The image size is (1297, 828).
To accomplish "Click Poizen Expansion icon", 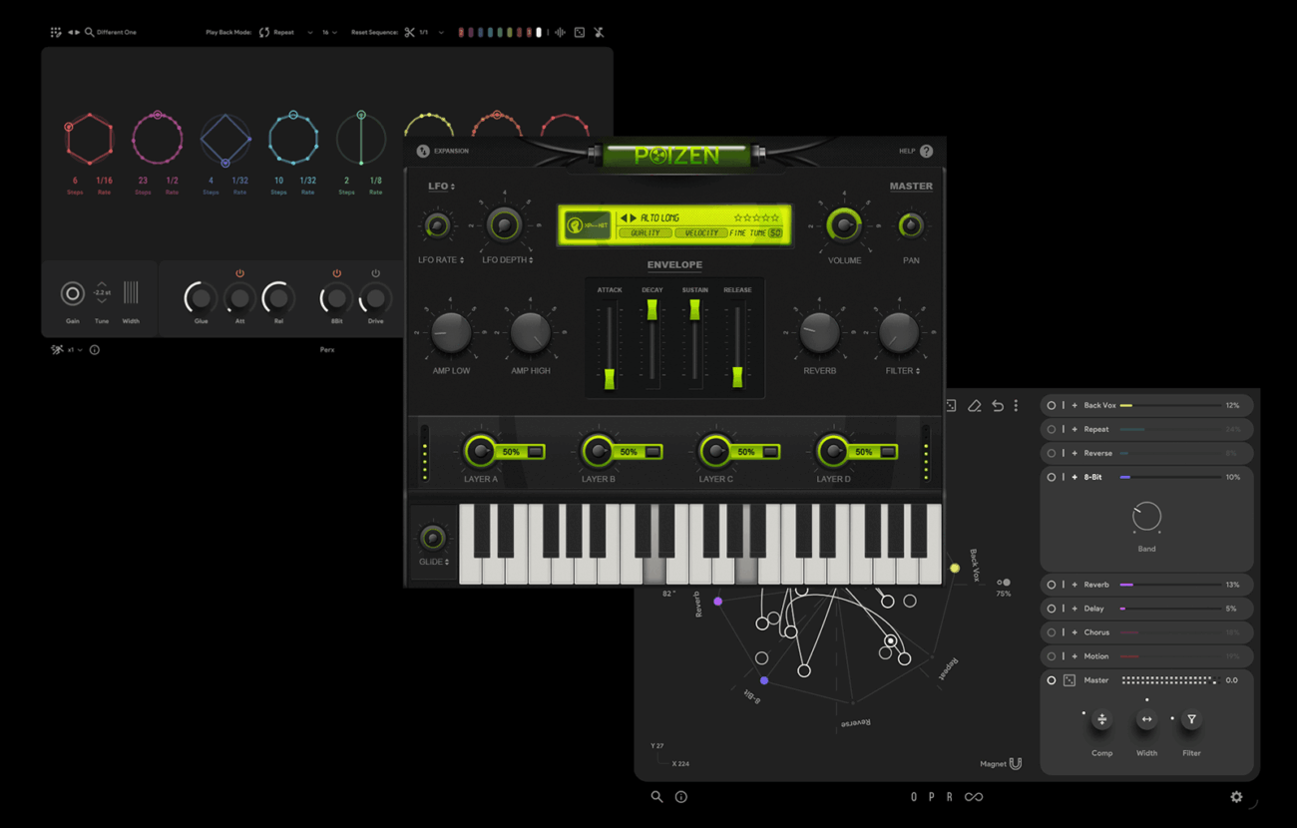I will click(423, 151).
